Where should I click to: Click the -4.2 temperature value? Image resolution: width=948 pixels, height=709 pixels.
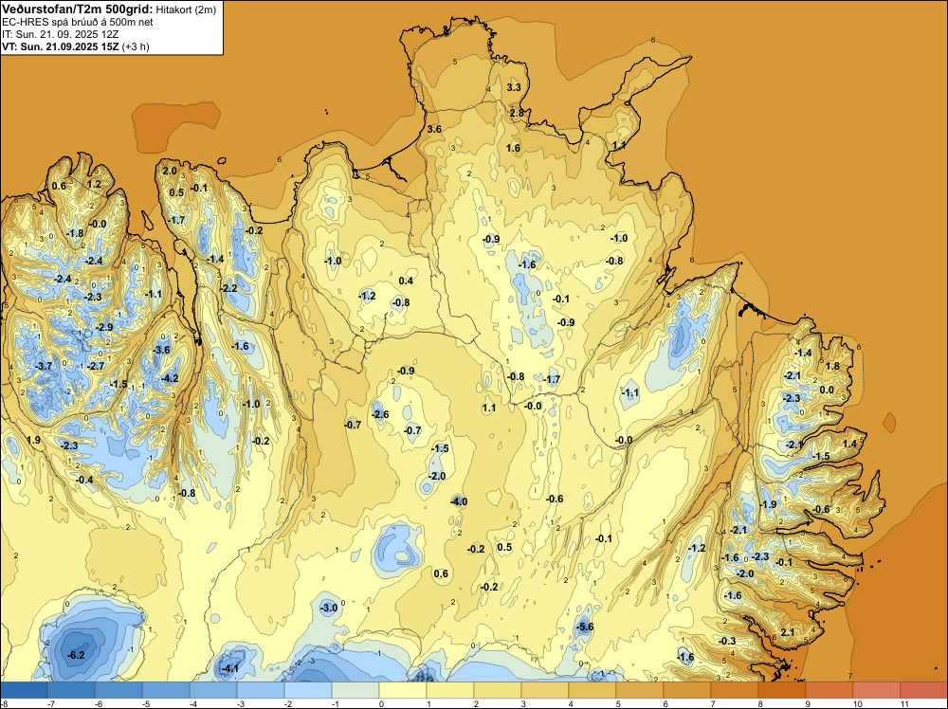pos(171,378)
